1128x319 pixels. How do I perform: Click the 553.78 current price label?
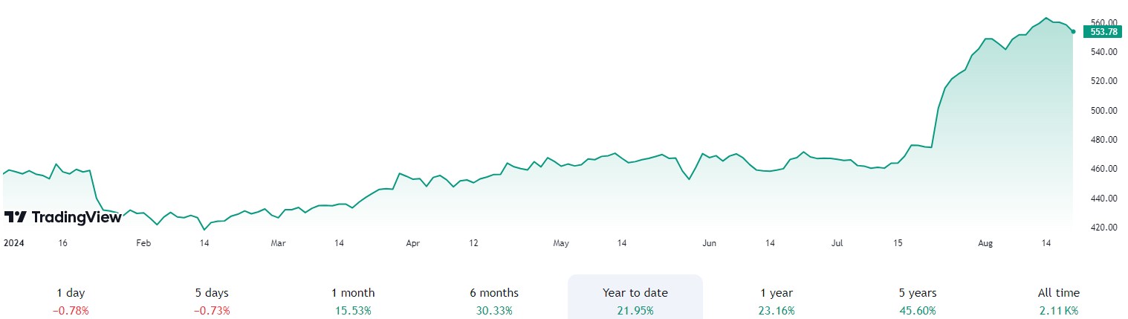[x=1104, y=31]
